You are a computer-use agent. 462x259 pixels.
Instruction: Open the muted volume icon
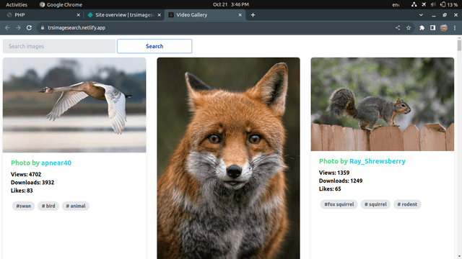(433, 4)
